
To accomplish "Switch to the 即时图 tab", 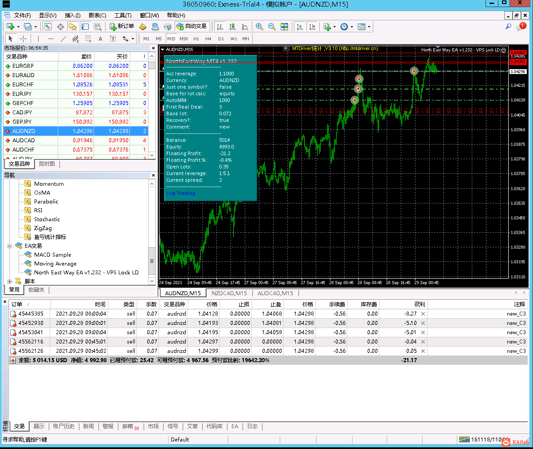I will [x=47, y=164].
